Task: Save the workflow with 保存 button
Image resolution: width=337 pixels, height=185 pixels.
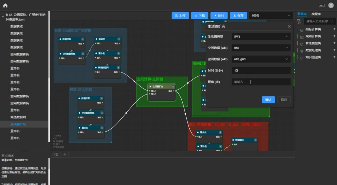Action: point(238,16)
